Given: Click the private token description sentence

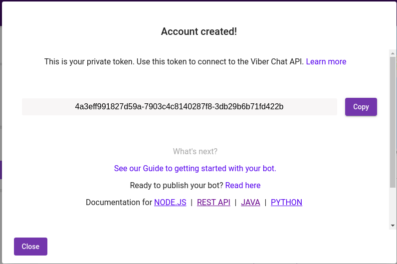Looking at the screenshot, I should (174, 62).
